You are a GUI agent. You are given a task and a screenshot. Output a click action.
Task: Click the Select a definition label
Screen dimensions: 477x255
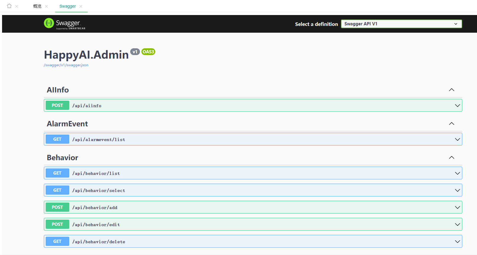pyautogui.click(x=316, y=24)
